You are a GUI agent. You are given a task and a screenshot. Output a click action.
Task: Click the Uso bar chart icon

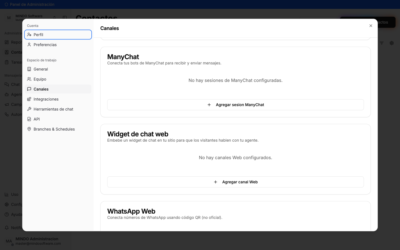click(x=7, y=194)
